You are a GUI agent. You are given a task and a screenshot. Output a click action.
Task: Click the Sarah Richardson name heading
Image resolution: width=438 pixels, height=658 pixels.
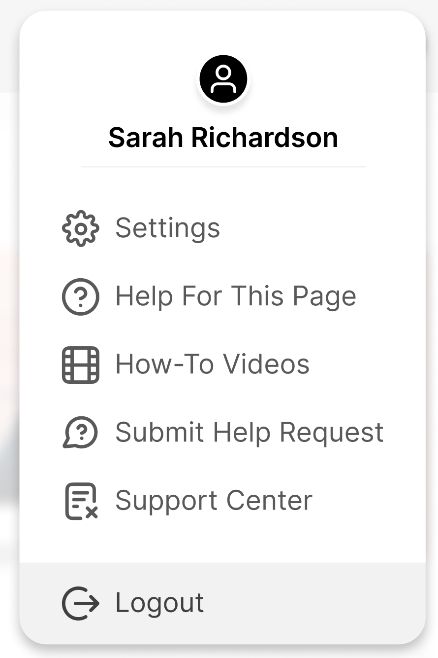click(223, 137)
